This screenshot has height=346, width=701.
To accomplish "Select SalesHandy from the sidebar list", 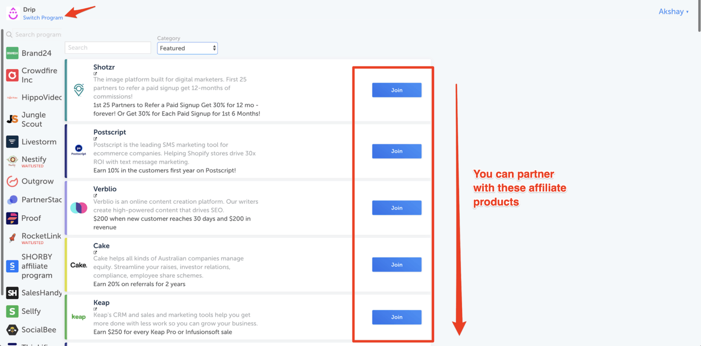I will coord(11,293).
